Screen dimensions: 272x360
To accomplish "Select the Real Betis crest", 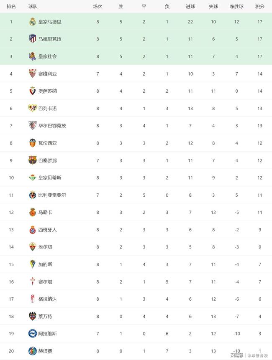I will [33, 177].
